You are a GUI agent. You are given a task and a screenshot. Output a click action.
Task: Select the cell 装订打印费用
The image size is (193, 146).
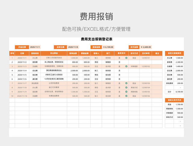click(x=54, y=88)
